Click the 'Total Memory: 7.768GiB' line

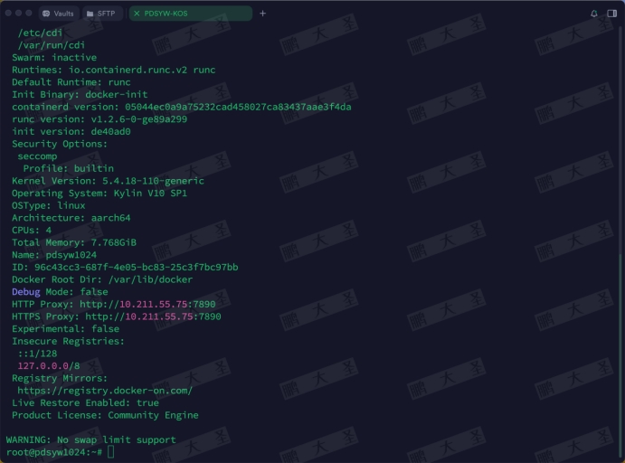tap(74, 242)
